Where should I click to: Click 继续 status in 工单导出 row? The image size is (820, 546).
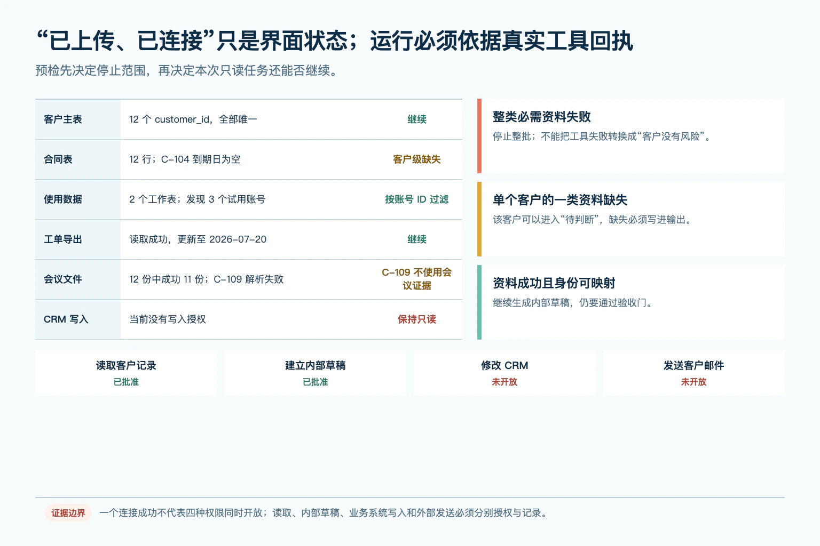417,239
